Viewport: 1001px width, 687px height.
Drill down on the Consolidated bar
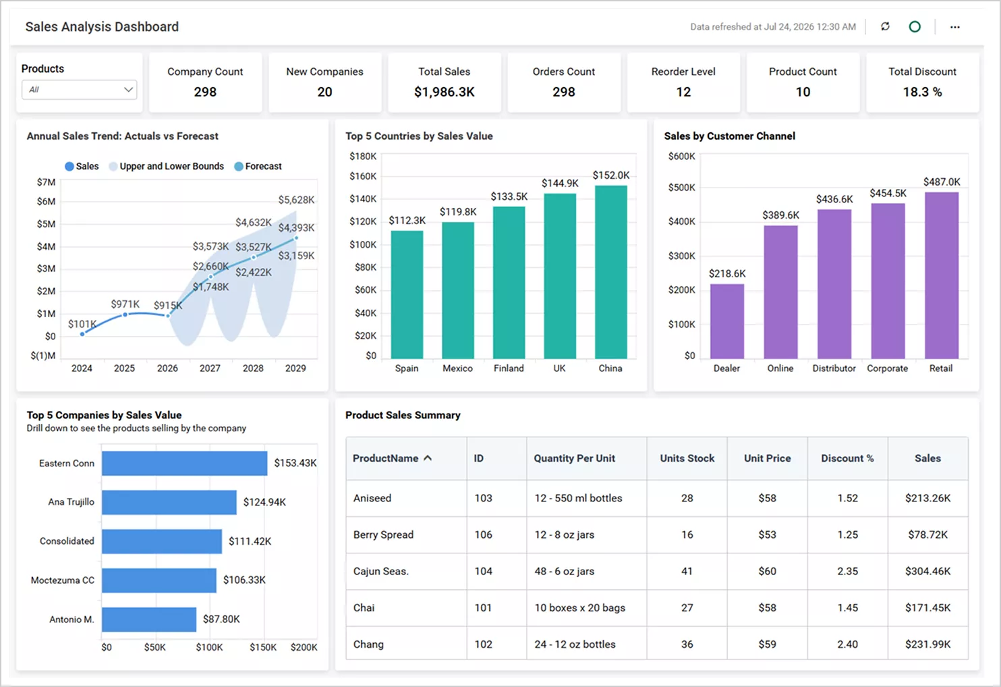[x=162, y=541]
